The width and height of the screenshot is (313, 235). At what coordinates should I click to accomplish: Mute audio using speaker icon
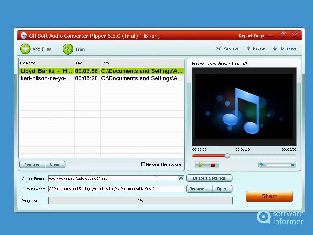pyautogui.click(x=262, y=164)
